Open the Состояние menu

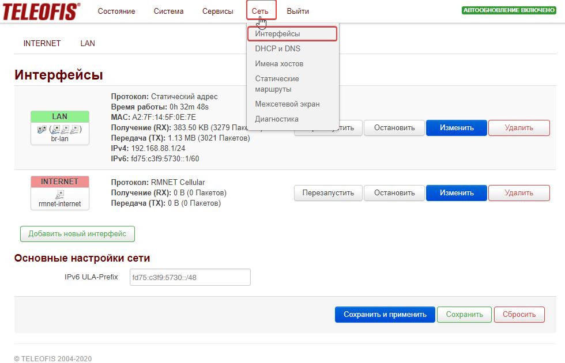pos(116,12)
